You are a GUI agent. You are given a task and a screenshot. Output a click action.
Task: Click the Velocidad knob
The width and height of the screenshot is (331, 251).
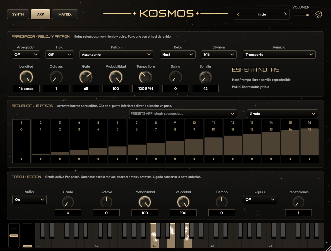(x=183, y=202)
